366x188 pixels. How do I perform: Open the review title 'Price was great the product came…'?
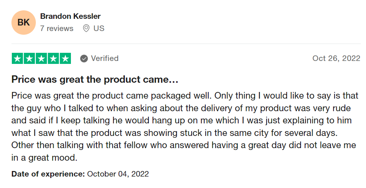click(95, 80)
